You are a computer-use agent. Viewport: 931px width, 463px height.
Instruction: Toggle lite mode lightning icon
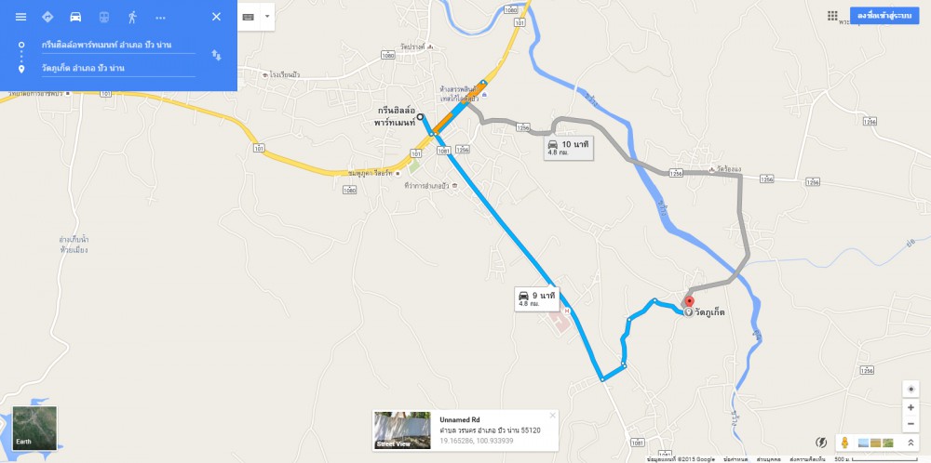pos(822,443)
